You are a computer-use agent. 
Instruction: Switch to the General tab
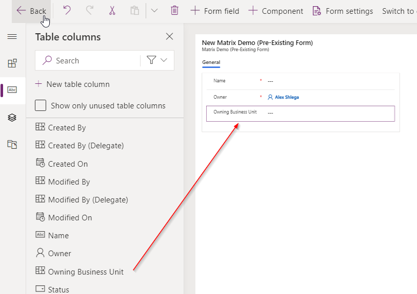pos(211,62)
